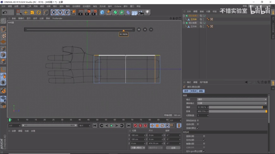The width and height of the screenshot is (275, 154).
Task: Open the Camera object icon
Action: point(141,13)
